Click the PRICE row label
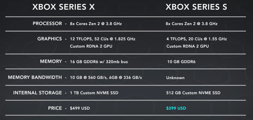This screenshot has width=253, height=120. pyautogui.click(x=55, y=108)
